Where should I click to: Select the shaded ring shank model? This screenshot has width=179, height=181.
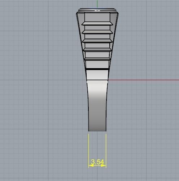(x=97, y=70)
